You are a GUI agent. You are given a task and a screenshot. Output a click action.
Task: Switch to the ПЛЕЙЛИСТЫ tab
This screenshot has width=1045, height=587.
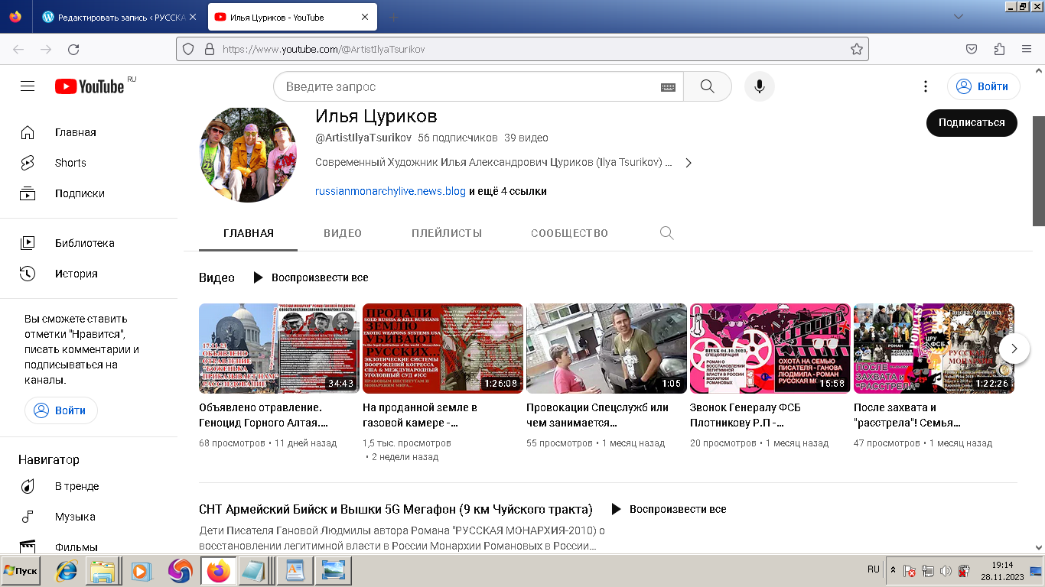(x=446, y=233)
